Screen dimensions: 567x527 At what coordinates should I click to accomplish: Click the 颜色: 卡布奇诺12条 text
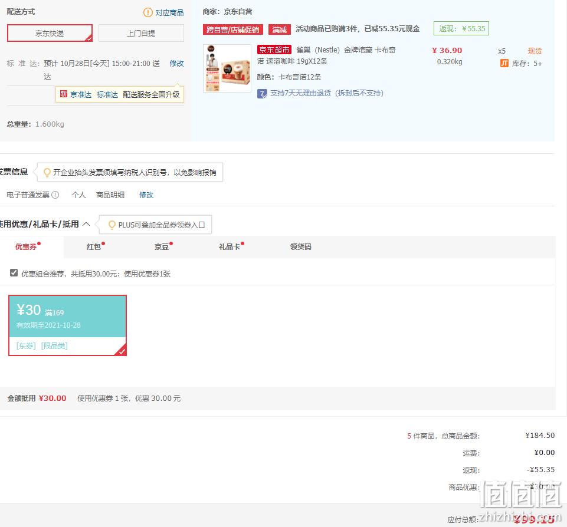tap(289, 77)
